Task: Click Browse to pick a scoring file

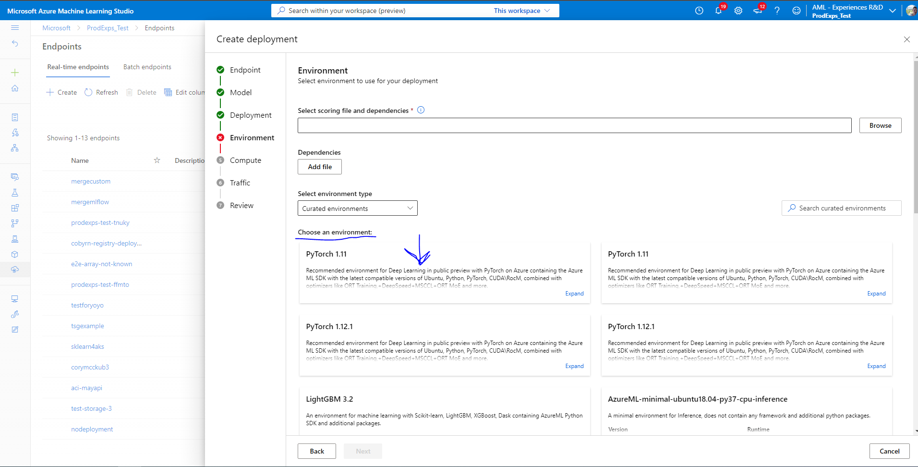Action: (880, 125)
